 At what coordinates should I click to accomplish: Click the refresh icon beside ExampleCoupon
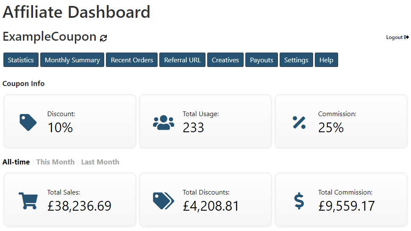point(103,38)
